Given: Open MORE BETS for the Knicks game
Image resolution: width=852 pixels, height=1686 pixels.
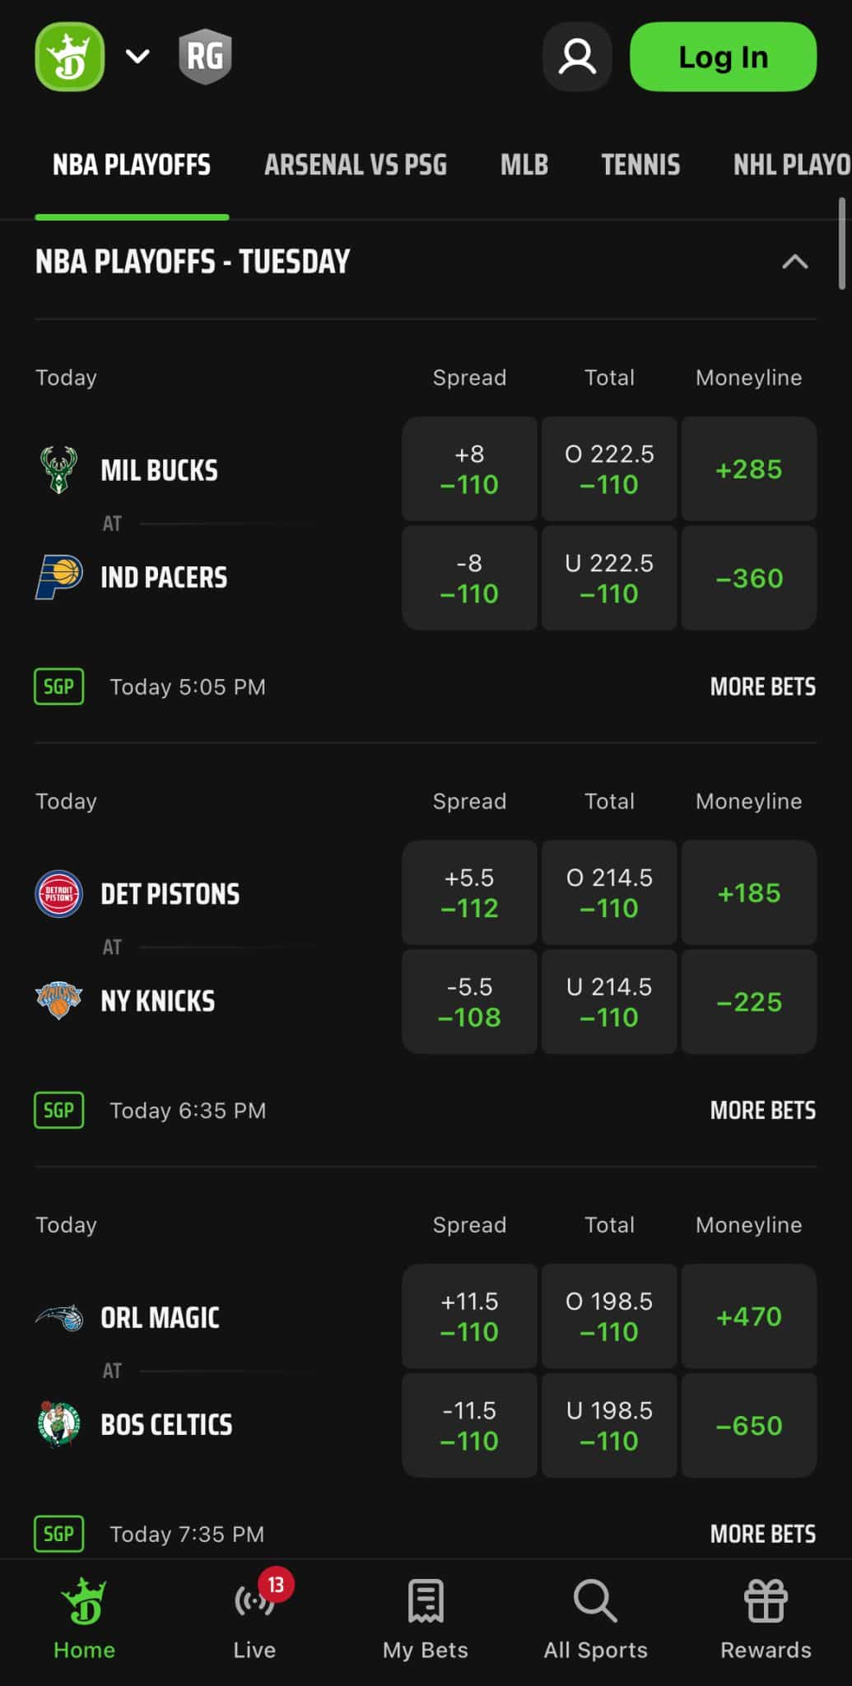Looking at the screenshot, I should coord(761,1110).
